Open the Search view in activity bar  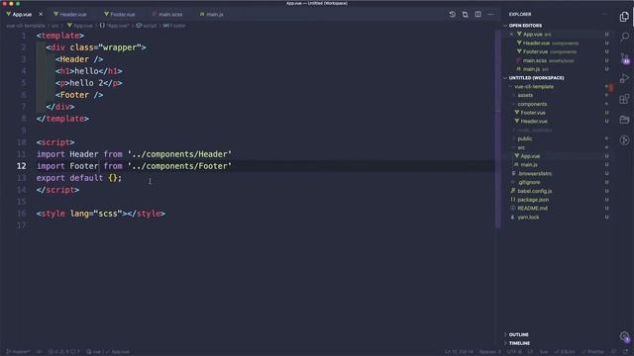point(624,37)
